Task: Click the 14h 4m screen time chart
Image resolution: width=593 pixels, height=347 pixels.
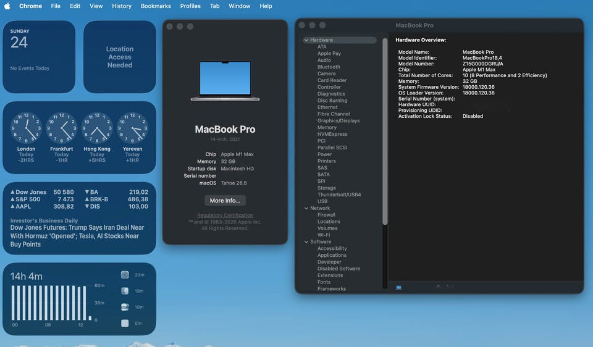Action: pos(51,303)
